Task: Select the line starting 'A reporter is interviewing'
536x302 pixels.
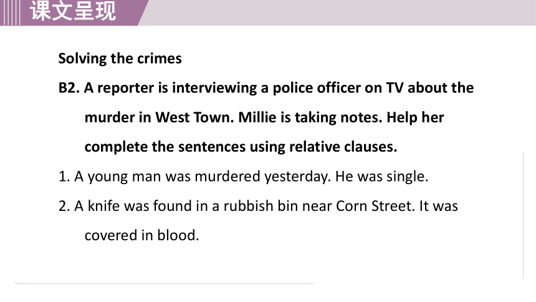Action: pyautogui.click(x=279, y=88)
